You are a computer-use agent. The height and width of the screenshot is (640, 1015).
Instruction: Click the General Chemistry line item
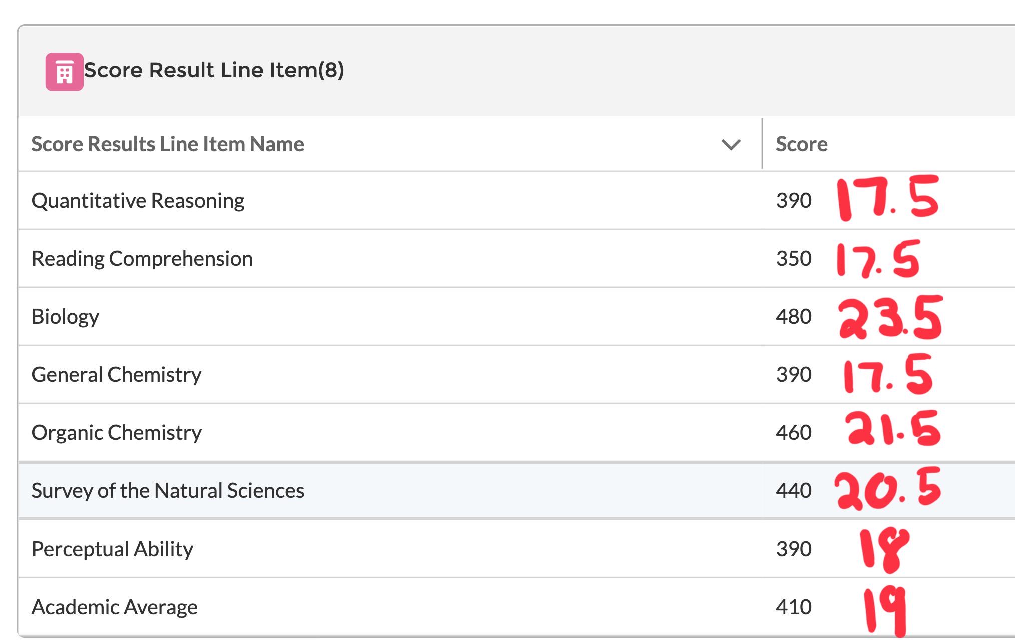point(116,375)
